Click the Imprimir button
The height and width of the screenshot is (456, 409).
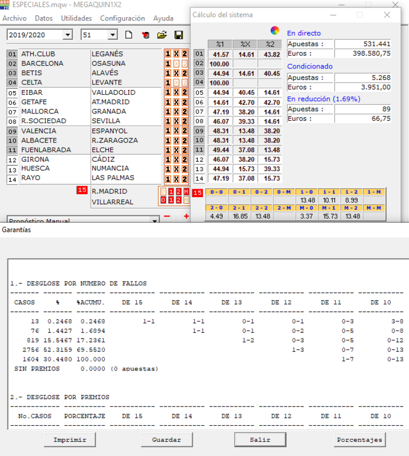pyautogui.click(x=69, y=439)
